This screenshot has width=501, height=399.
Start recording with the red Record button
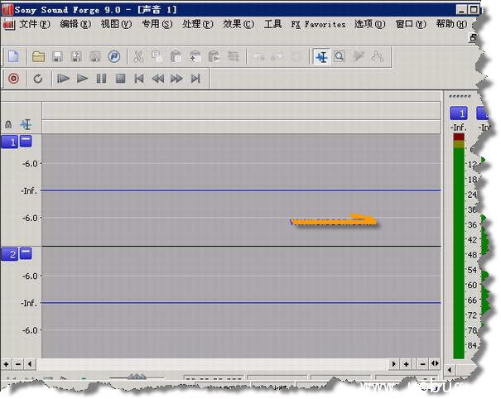pos(13,79)
